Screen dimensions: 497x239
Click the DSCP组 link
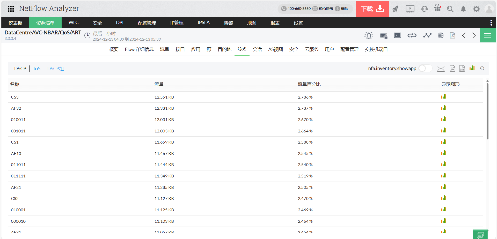tap(55, 69)
